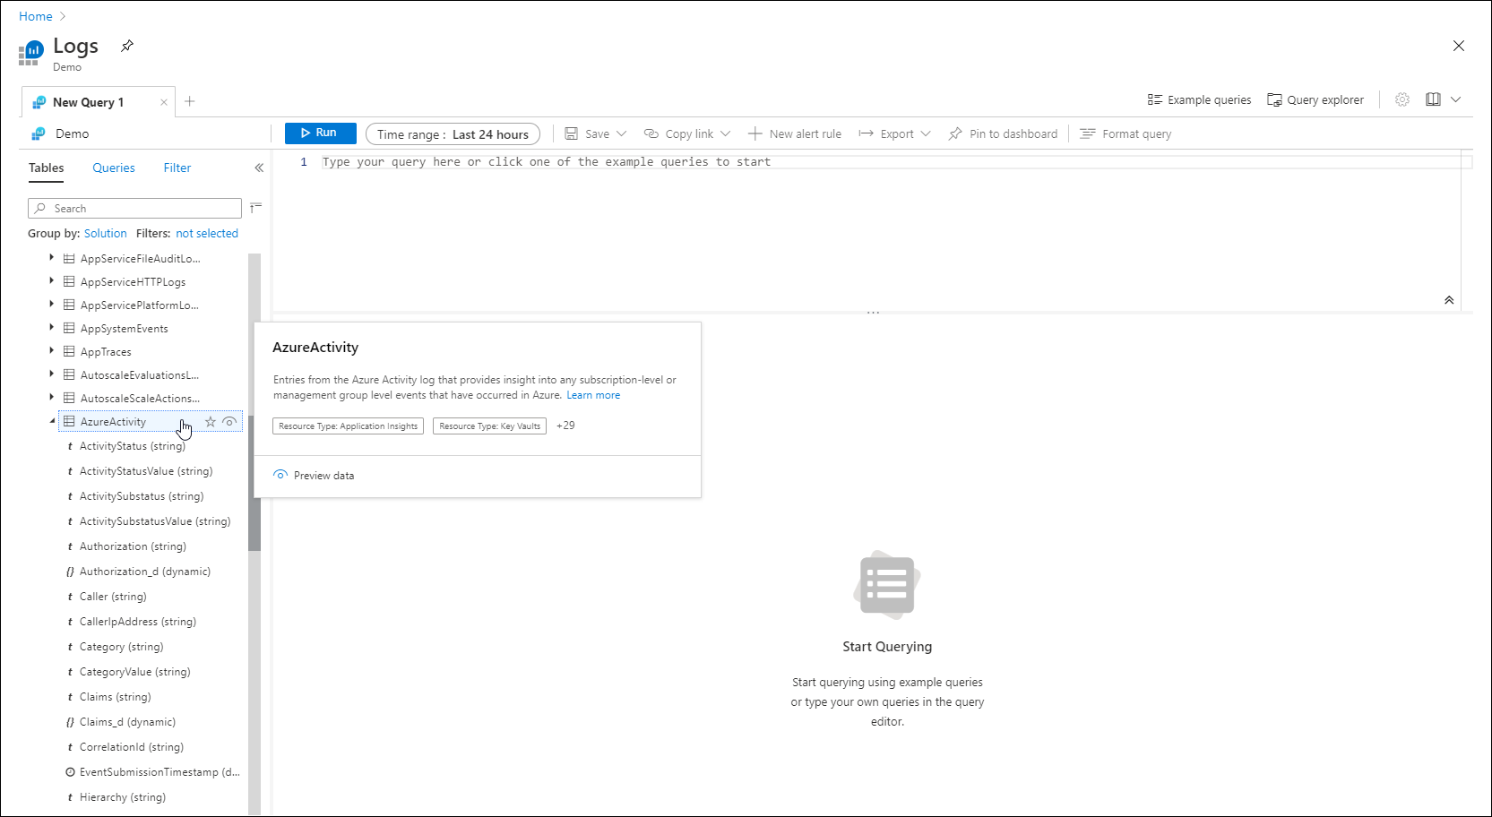Expand the AutoscaleEvaluationsL... table
Viewport: 1492px width, 817px height.
tap(51, 374)
